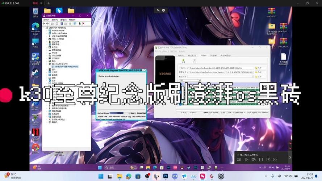The height and width of the screenshot is (181, 322).
Task: Expand the NvModuleTracker node
Action: coord(47,33)
